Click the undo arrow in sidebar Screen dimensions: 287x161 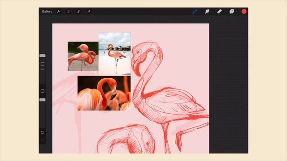pyautogui.click(x=43, y=132)
